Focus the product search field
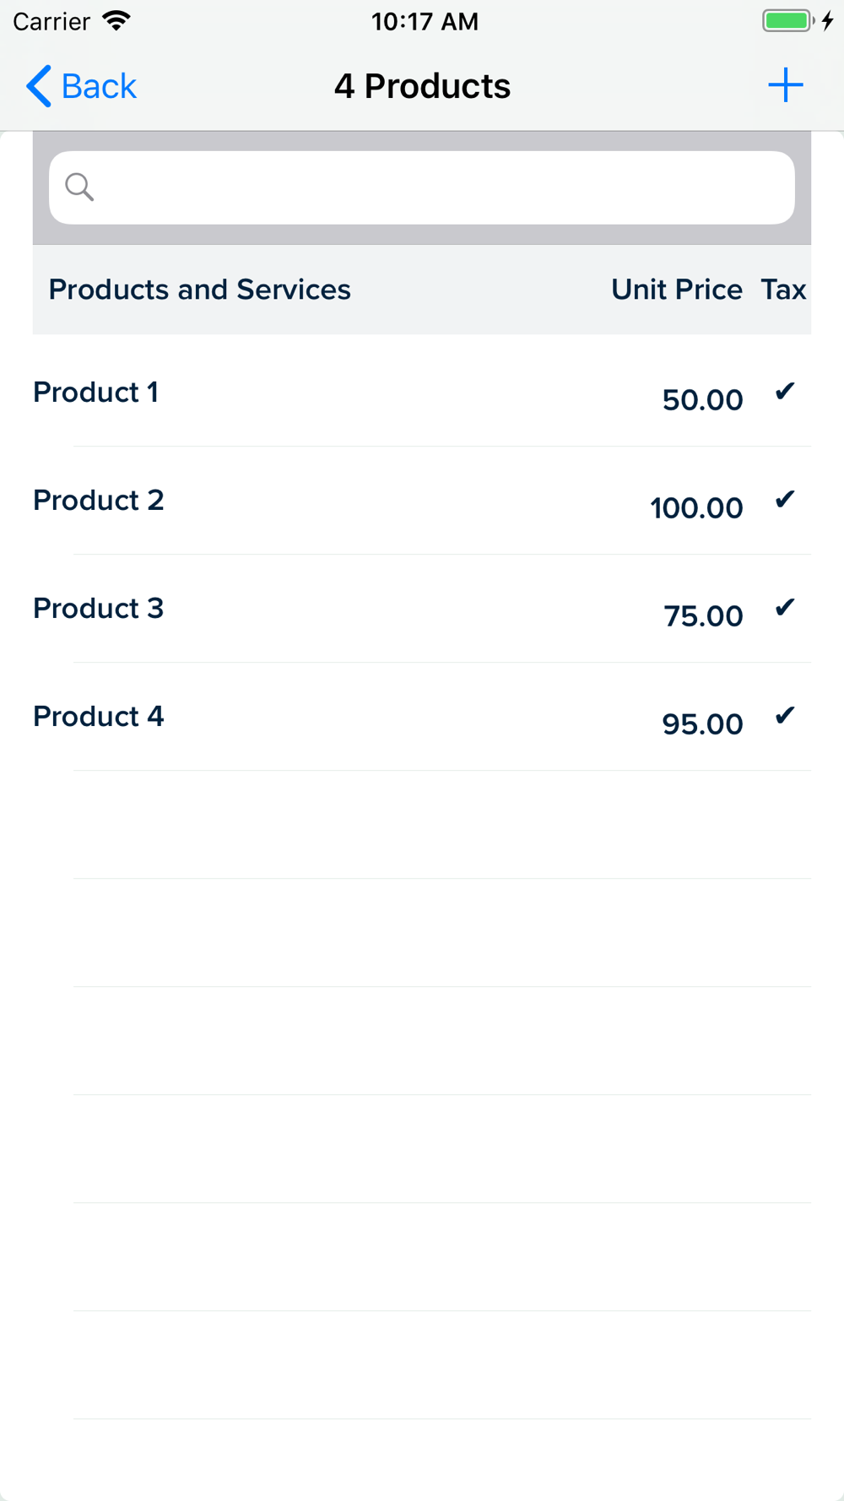844x1501 pixels. coord(422,187)
